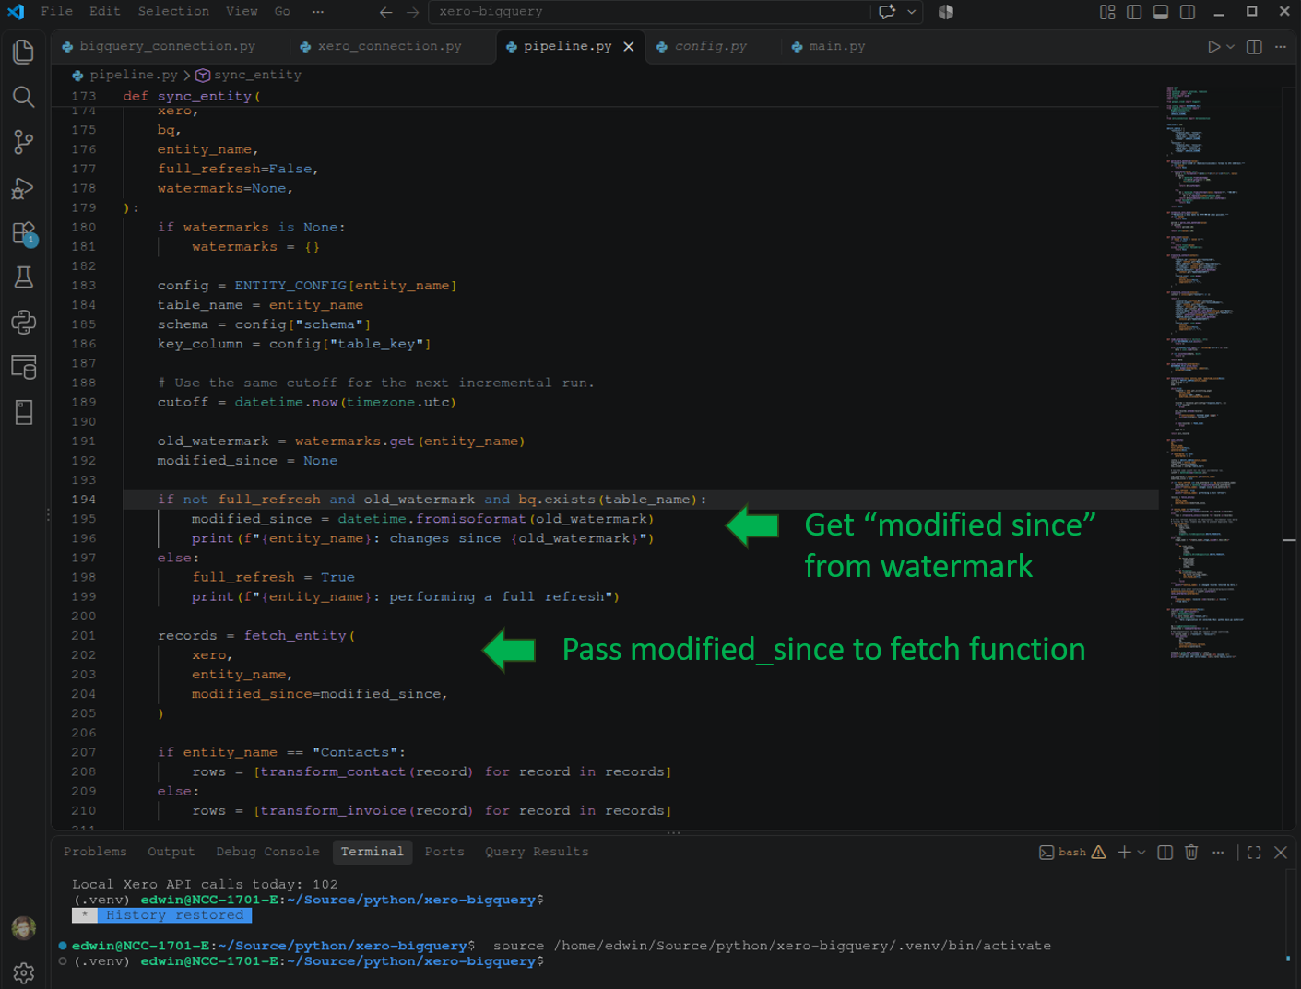Expand the hidden menu bar items ellipsis
The image size is (1301, 989).
tap(318, 12)
